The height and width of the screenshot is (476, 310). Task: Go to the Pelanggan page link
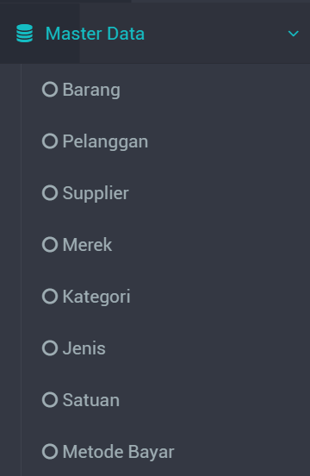click(105, 141)
